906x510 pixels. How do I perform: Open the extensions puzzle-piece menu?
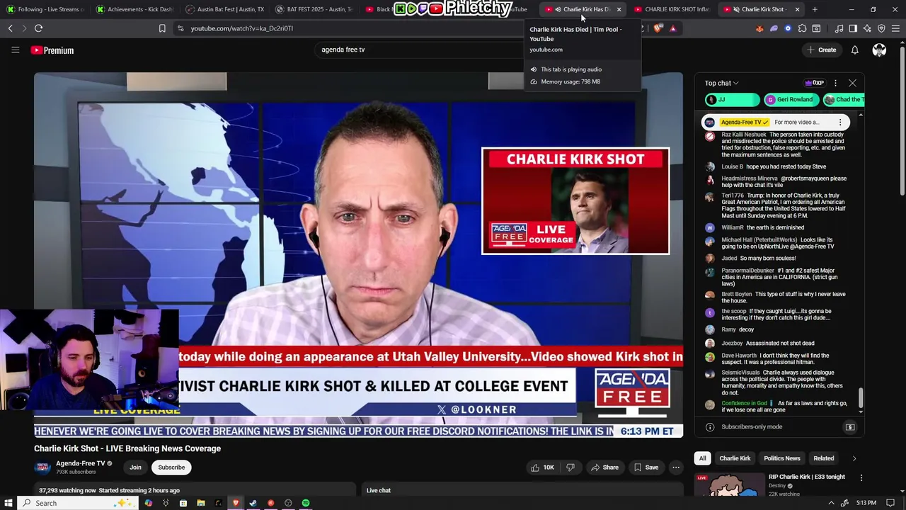(802, 28)
